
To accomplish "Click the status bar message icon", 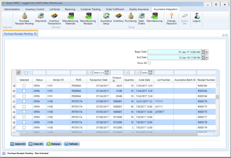I will (4, 154).
